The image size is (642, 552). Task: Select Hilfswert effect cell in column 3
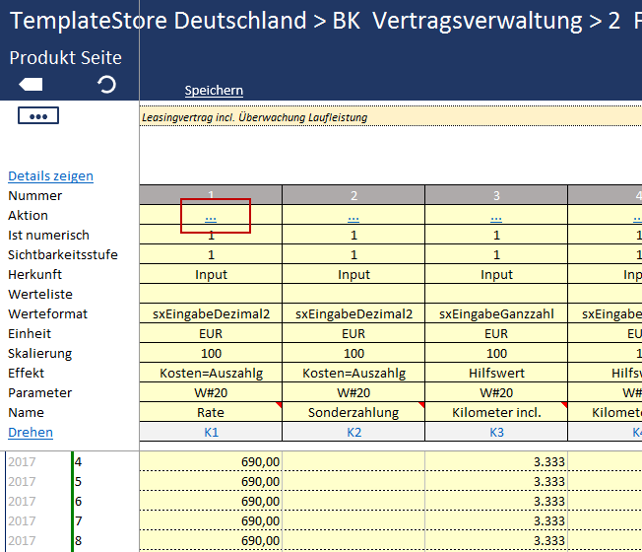(x=496, y=374)
